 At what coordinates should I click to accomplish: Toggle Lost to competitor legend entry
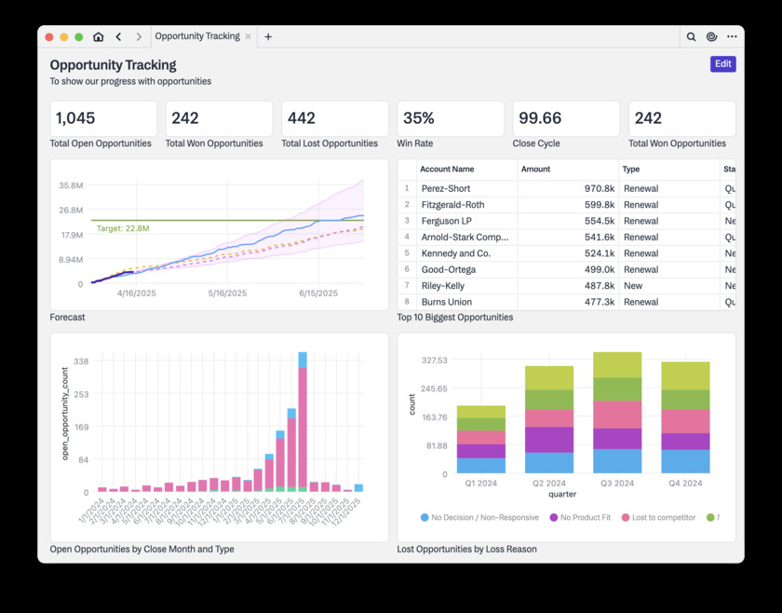(657, 517)
